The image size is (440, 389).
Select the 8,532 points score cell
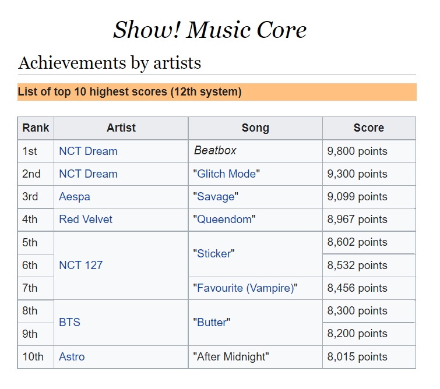[x=369, y=266]
